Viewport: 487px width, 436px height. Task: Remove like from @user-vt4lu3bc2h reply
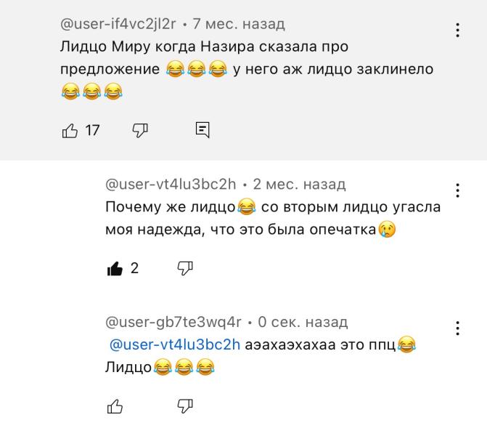(x=115, y=269)
